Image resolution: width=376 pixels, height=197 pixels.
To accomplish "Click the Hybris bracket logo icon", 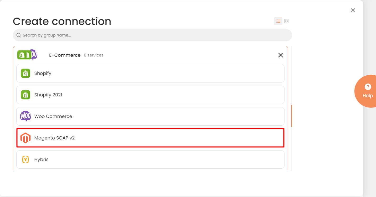I will point(26,159).
